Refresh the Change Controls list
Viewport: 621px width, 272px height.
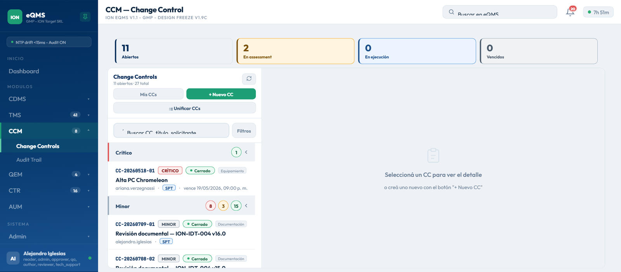(x=249, y=79)
